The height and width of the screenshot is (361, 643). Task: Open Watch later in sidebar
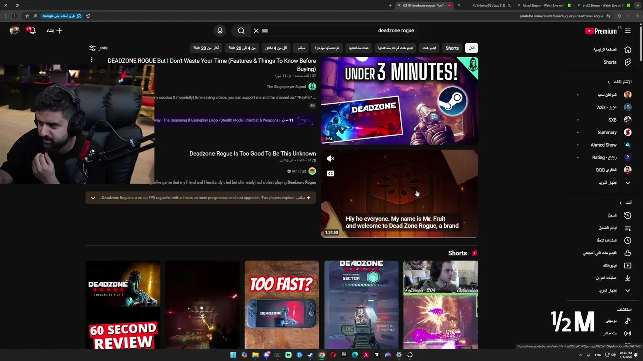[x=614, y=240]
